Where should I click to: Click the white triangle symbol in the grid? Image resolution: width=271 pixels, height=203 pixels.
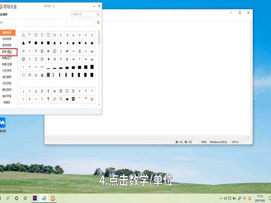pos(23,35)
